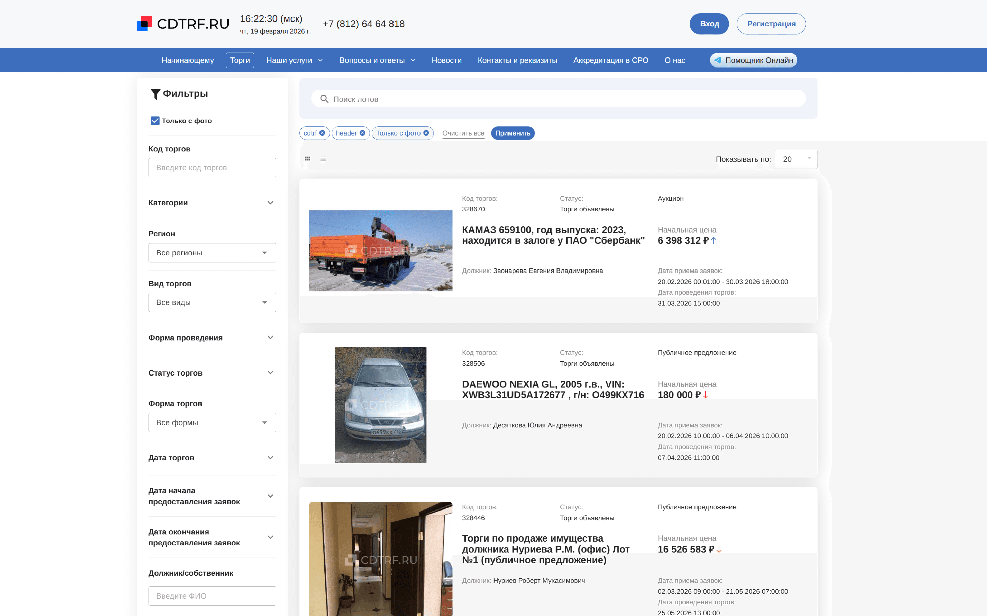This screenshot has width=987, height=616.
Task: Click the Telegram icon in Помощник Онлайн
Action: tap(718, 60)
